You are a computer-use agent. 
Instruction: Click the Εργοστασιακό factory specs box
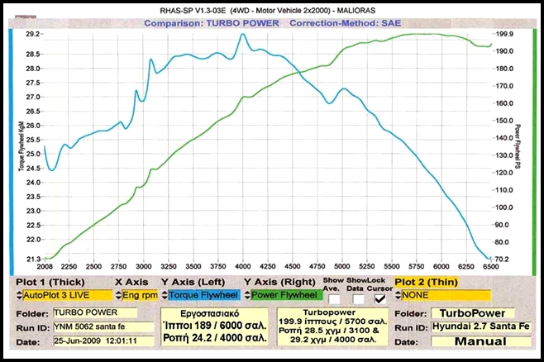pyautogui.click(x=225, y=327)
